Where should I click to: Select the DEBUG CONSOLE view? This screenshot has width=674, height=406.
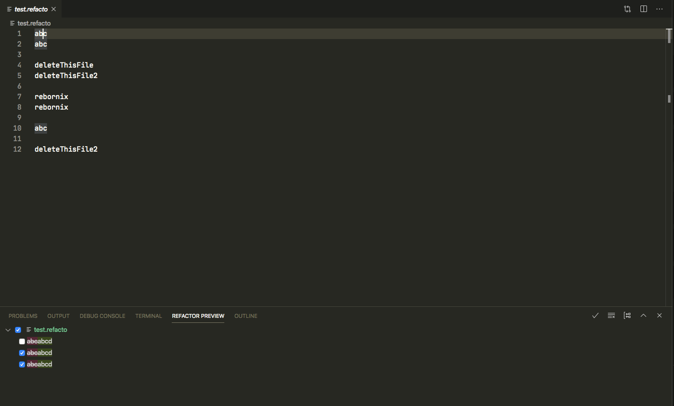102,316
